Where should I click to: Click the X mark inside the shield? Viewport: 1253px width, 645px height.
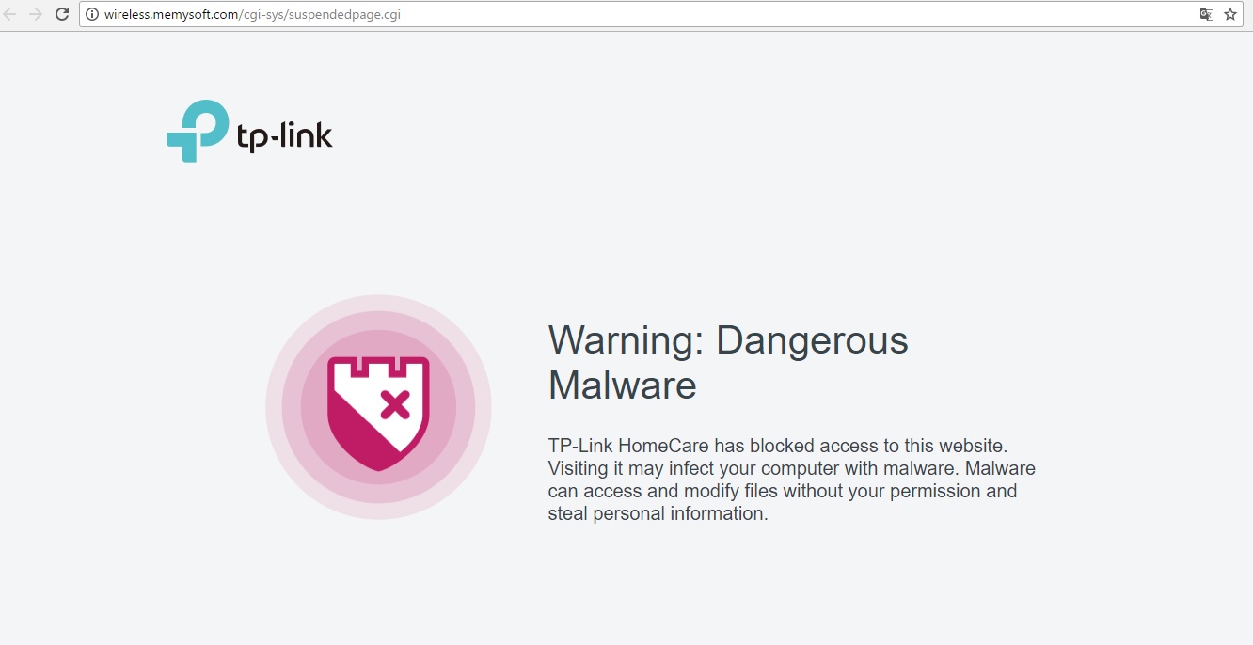click(x=394, y=406)
